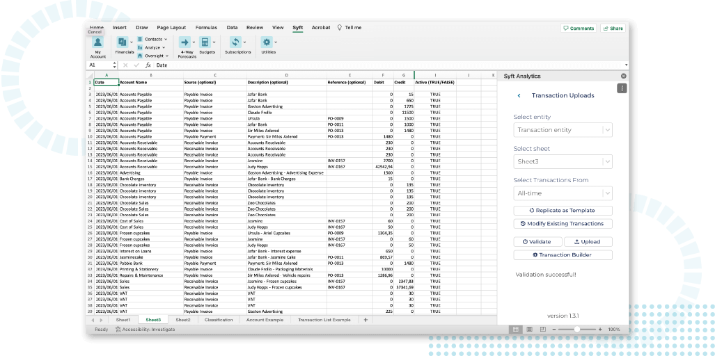Switch to Normal view in status bar
The width and height of the screenshot is (715, 356).
516,329
